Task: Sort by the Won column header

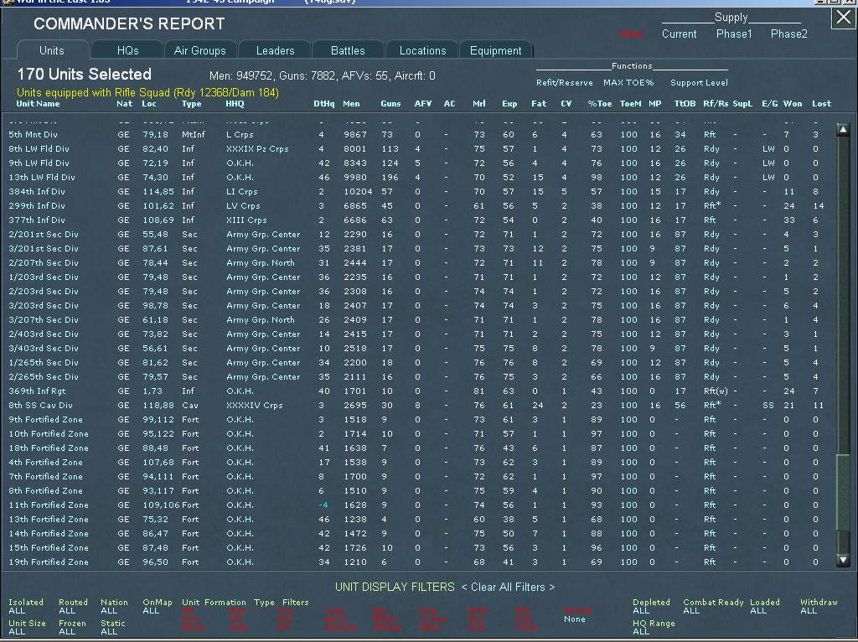Action: [x=793, y=103]
